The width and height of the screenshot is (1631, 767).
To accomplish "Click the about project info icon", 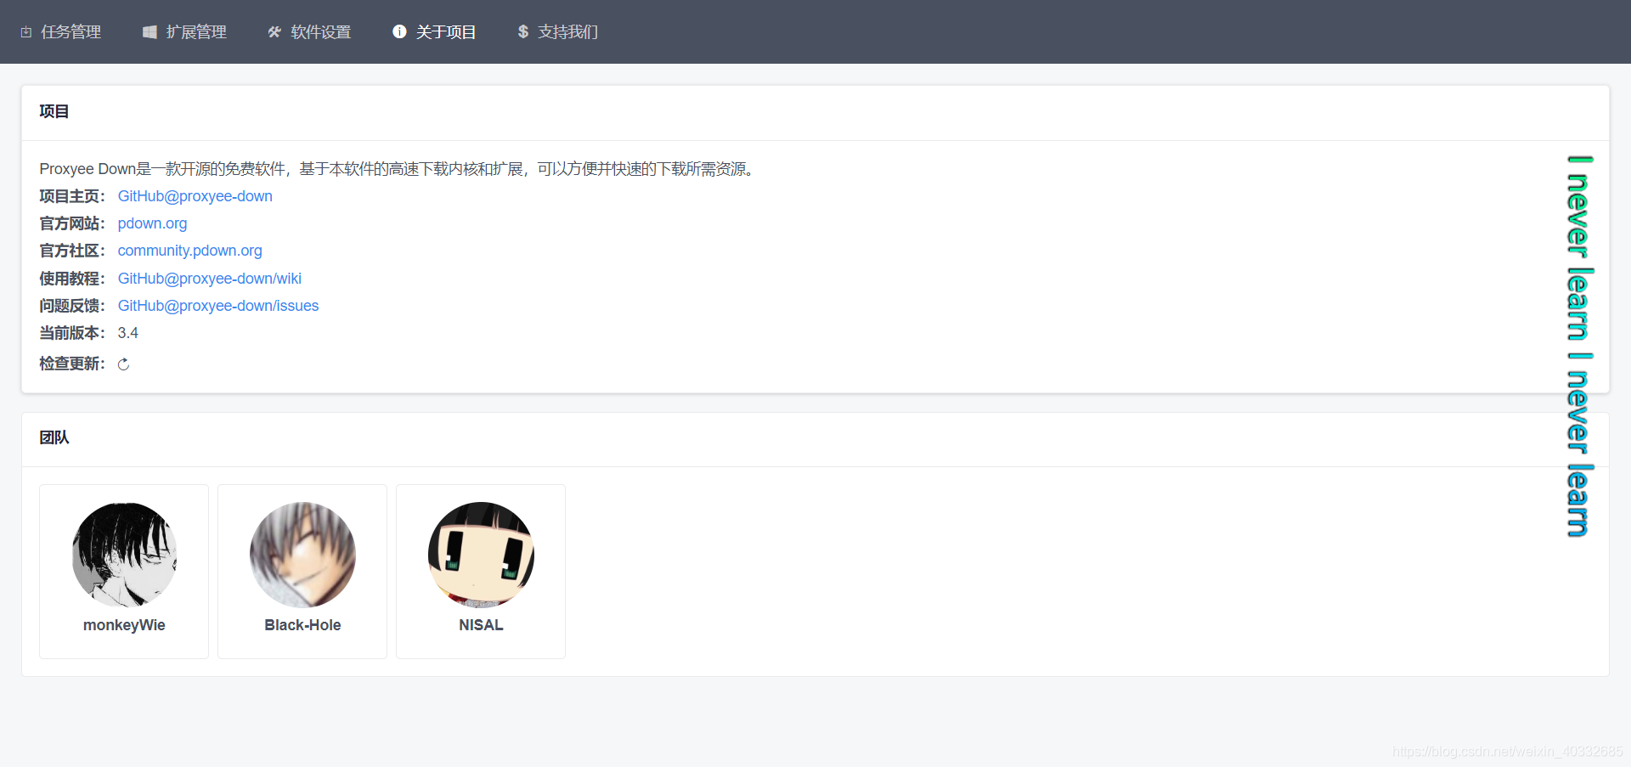I will click(399, 31).
